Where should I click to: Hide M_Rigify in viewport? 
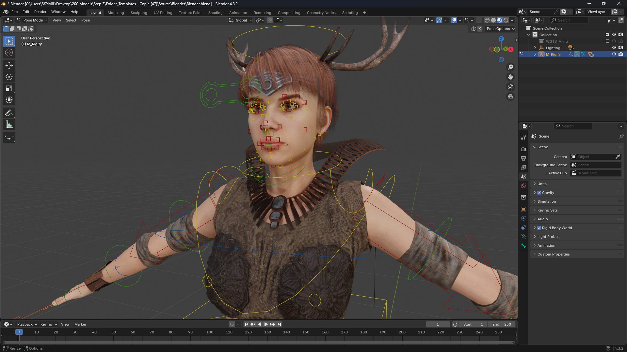614,54
